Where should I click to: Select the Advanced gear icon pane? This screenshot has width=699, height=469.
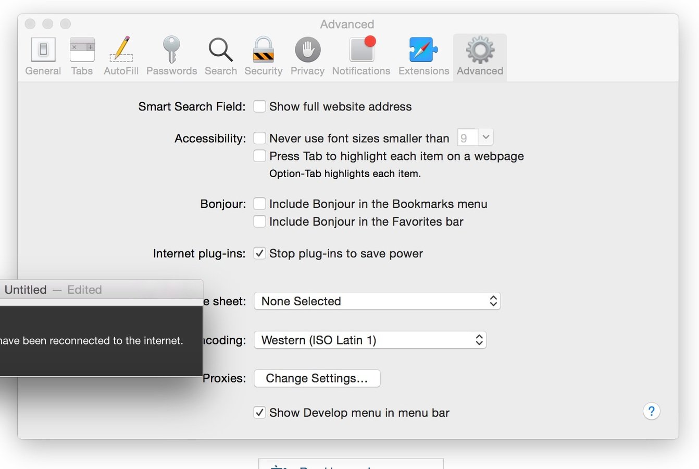(480, 56)
